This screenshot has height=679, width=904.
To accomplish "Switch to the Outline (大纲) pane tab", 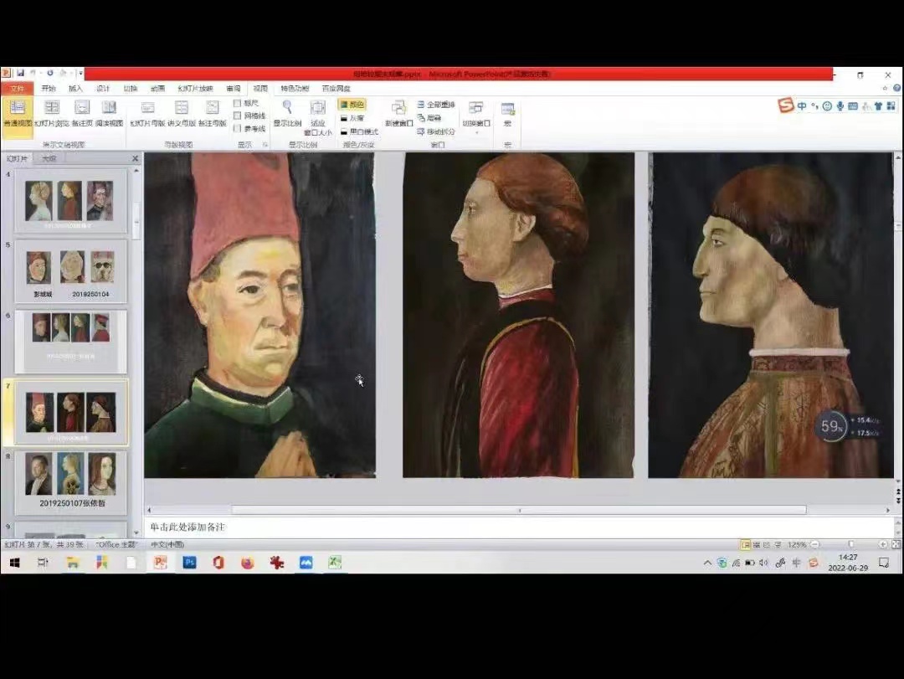I will (x=49, y=158).
